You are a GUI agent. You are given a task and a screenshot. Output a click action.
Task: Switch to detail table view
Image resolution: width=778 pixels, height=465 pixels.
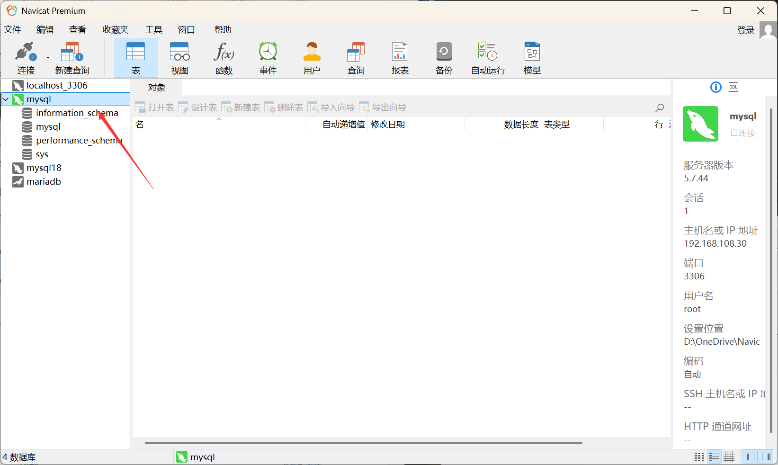pyautogui.click(x=729, y=457)
